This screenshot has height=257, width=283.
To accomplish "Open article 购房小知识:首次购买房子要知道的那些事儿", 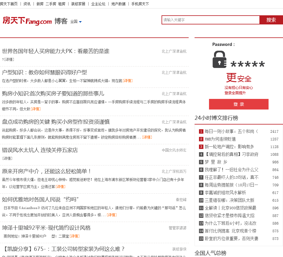I will tap(53, 94).
